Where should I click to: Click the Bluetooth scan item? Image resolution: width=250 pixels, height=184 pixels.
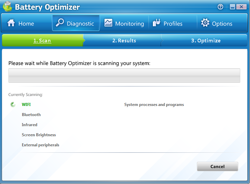click(31, 115)
